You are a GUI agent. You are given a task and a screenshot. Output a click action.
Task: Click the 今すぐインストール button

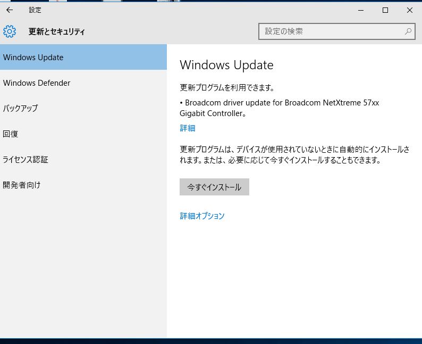[x=214, y=187]
